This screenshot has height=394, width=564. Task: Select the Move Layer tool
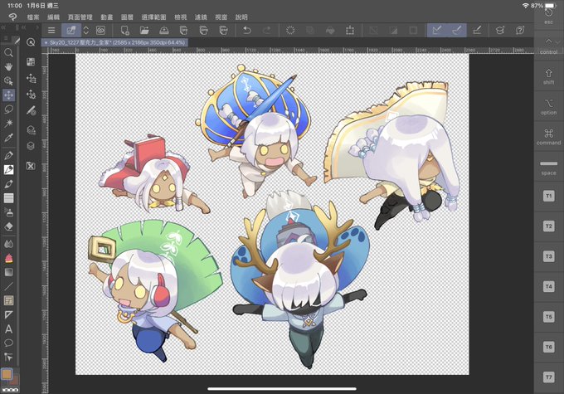click(x=8, y=95)
